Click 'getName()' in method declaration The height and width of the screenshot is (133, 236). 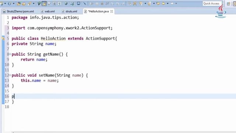pyautogui.click(x=53, y=54)
